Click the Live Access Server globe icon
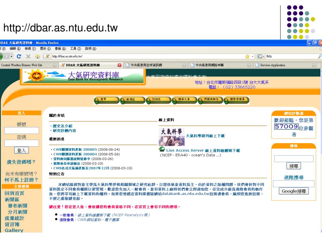 162,149
